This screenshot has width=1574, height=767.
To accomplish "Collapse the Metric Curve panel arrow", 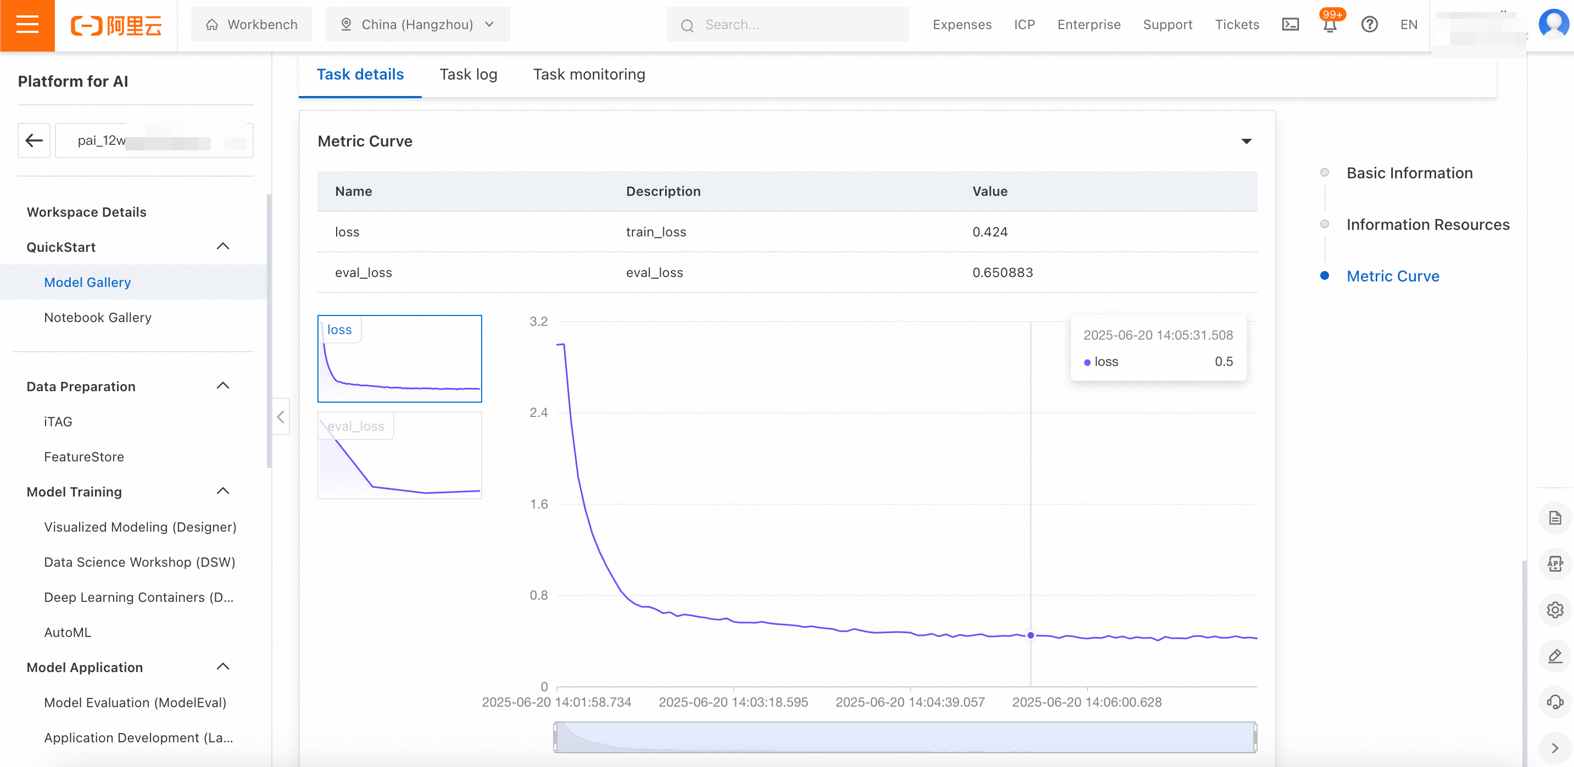I will coord(1247,142).
